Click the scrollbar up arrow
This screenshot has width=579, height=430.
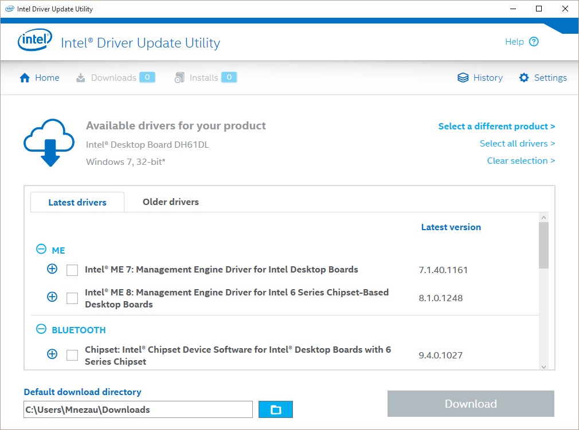tap(543, 217)
